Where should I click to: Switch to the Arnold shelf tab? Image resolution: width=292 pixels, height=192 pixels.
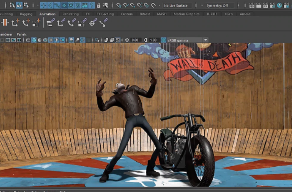245,14
